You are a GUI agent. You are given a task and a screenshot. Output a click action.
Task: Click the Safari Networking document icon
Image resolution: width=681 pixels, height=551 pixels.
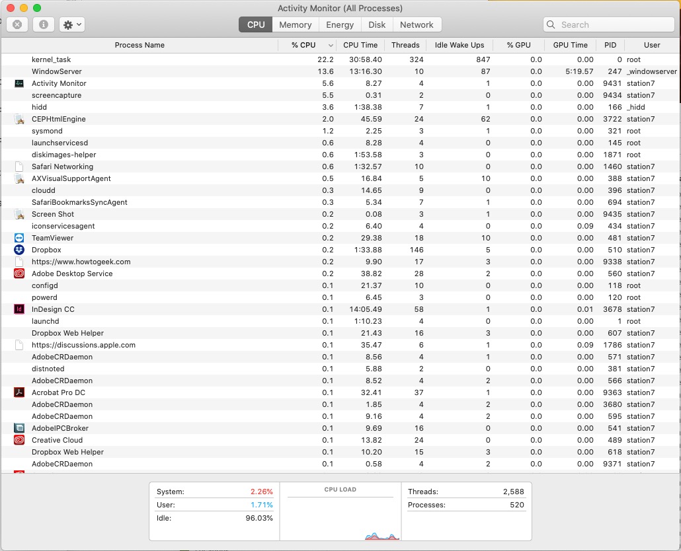point(19,166)
